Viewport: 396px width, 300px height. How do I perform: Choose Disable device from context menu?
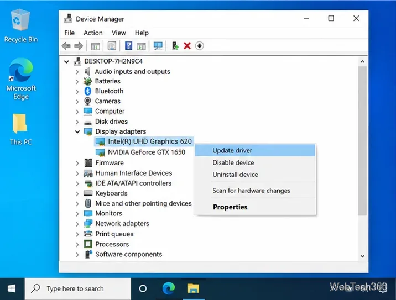tap(255, 162)
